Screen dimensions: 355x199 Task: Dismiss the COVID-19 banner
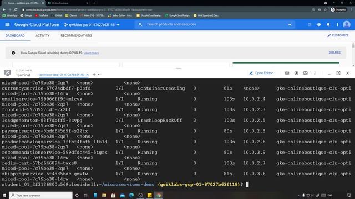pos(334,53)
